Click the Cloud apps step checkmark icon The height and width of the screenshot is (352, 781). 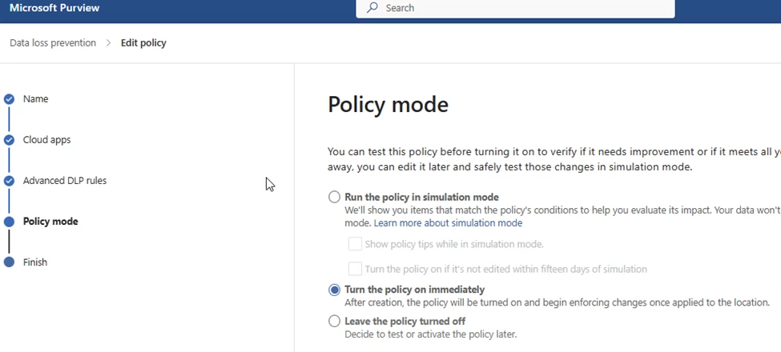click(9, 140)
